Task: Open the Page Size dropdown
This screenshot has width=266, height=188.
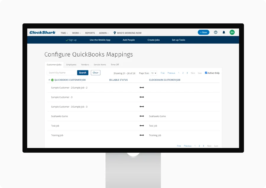Action: click(154, 73)
